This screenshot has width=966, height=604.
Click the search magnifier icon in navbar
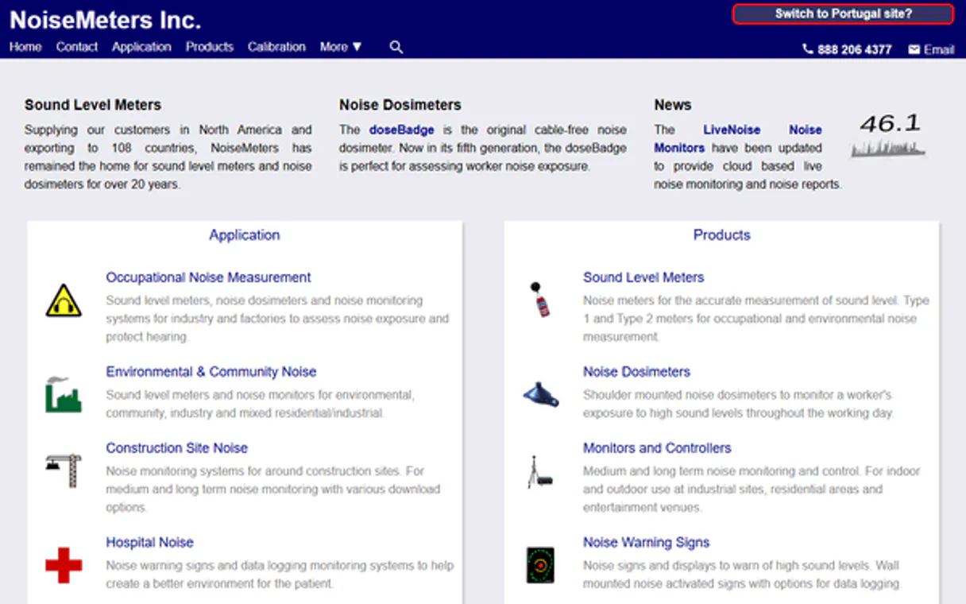click(x=396, y=47)
